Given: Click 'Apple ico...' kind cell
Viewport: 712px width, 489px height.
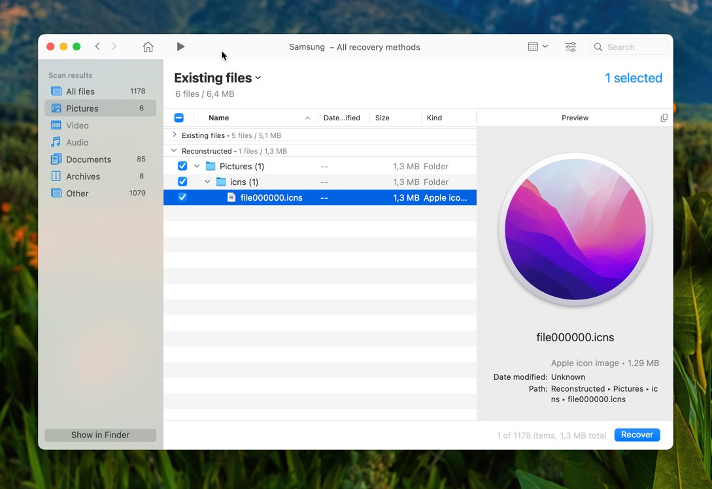Looking at the screenshot, I should tap(445, 197).
